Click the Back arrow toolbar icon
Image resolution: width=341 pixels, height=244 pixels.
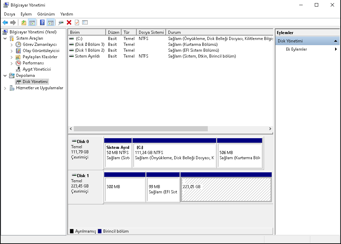pyautogui.click(x=5, y=22)
